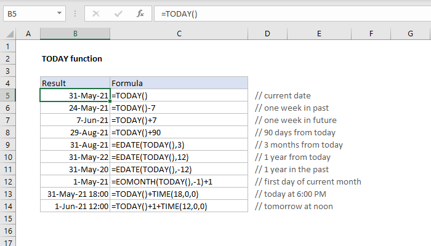This screenshot has height=246, width=431.
Task: Select column B header
Action: click(x=75, y=34)
